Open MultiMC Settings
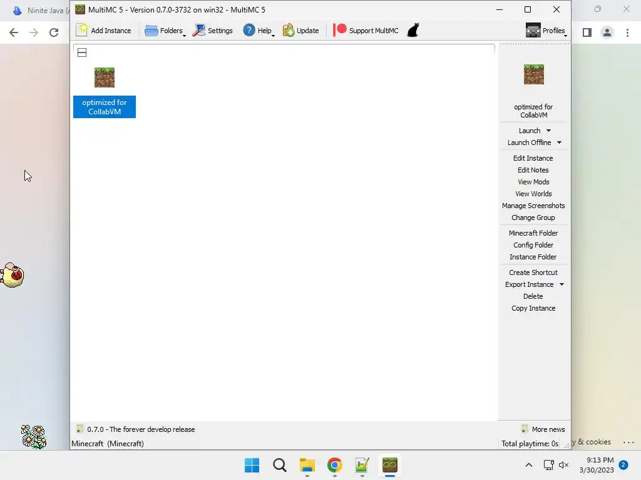Image resolution: width=641 pixels, height=480 pixels. (213, 30)
